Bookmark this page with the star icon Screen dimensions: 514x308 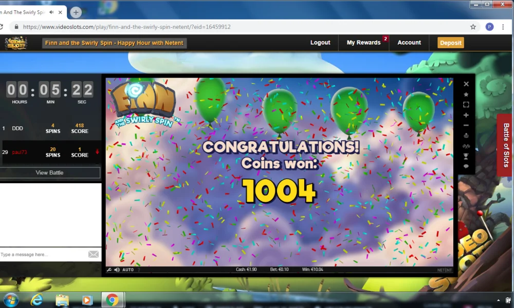473,27
